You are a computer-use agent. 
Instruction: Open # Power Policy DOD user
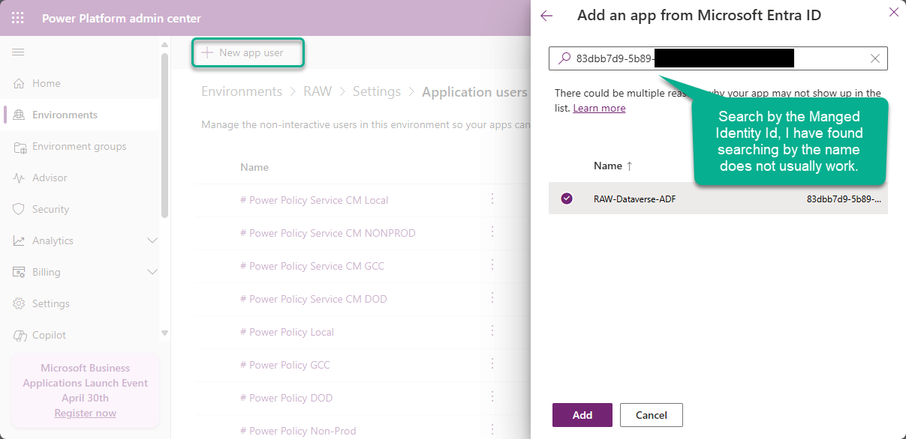click(x=287, y=398)
